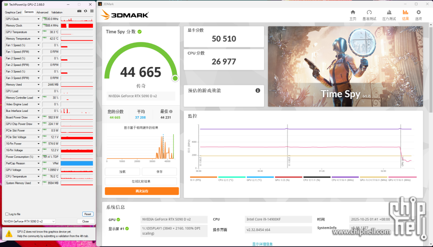Screen dimensions: 433x247
Task: Open the NVIDIA GeForce RTX 5090 D v2 device selector
Action: coord(29,221)
